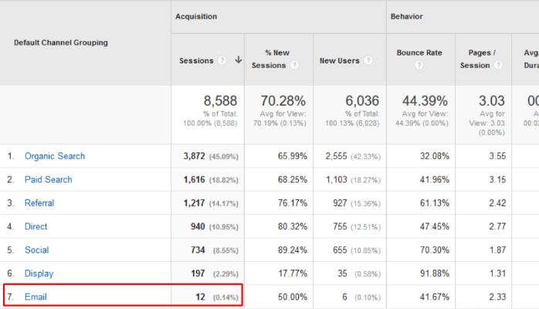Select overall pages per session 3.03
The width and height of the screenshot is (539, 309).
(x=492, y=100)
